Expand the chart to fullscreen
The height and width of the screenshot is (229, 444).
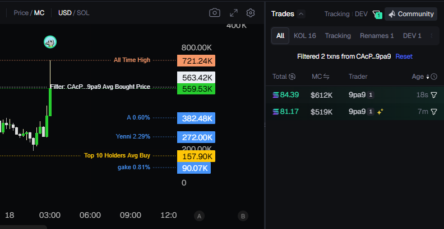(233, 13)
